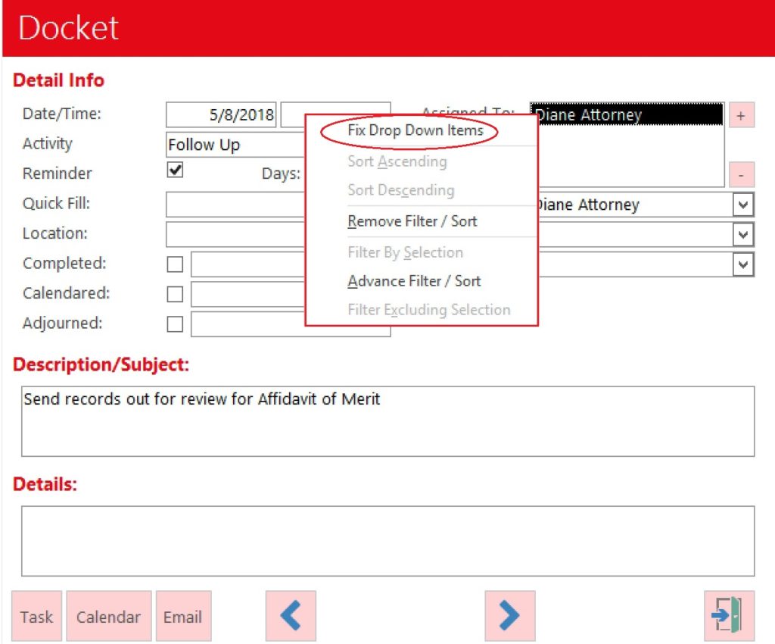Click the date field showing 5/8/2018
The height and width of the screenshot is (644, 775).
tap(221, 114)
